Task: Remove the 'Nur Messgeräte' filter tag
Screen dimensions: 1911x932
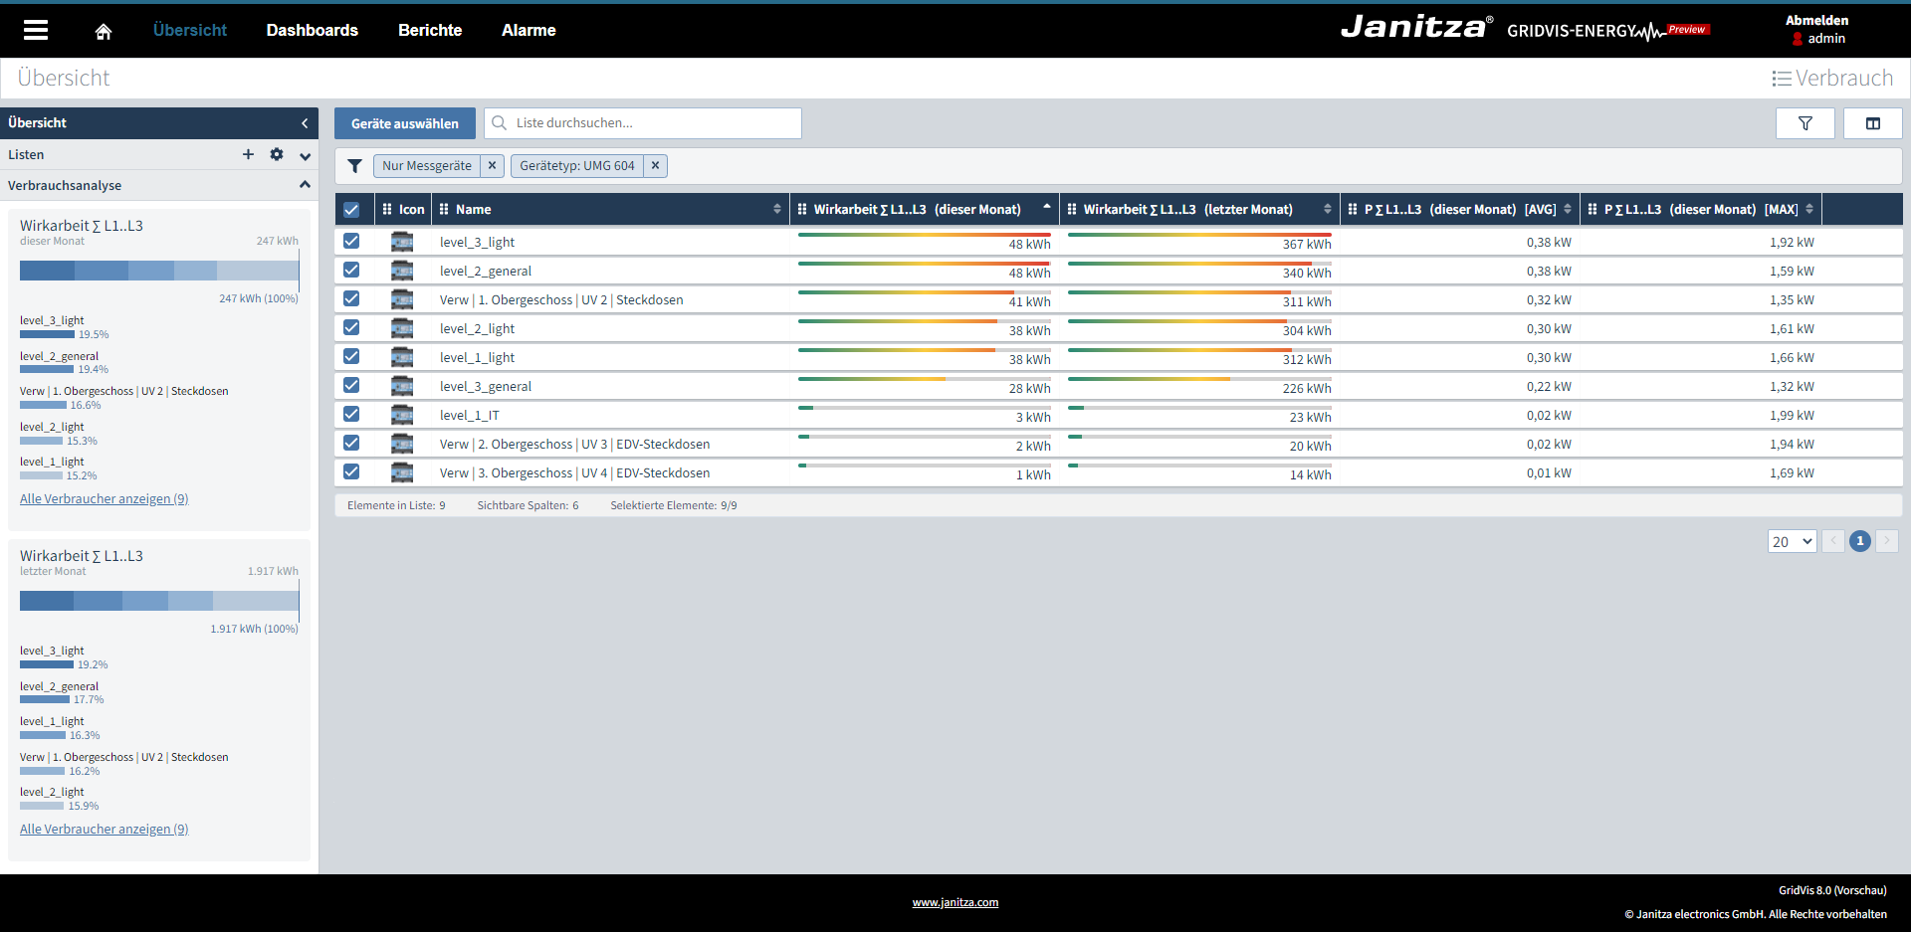Action: point(492,166)
